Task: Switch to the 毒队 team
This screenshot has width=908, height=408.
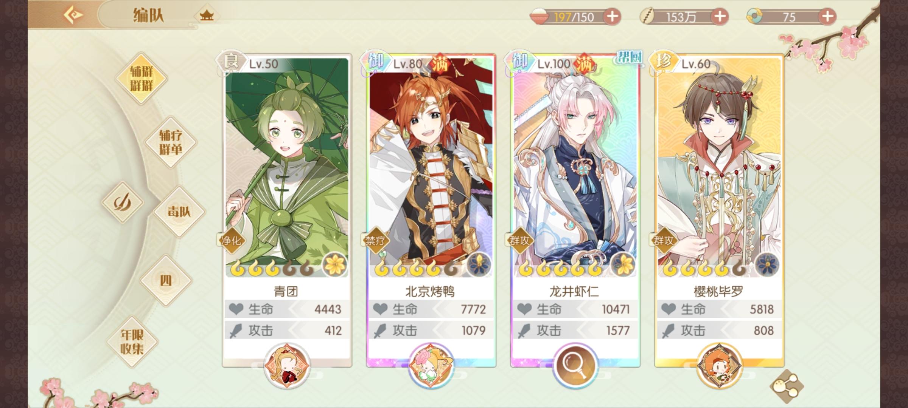Action: tap(179, 212)
